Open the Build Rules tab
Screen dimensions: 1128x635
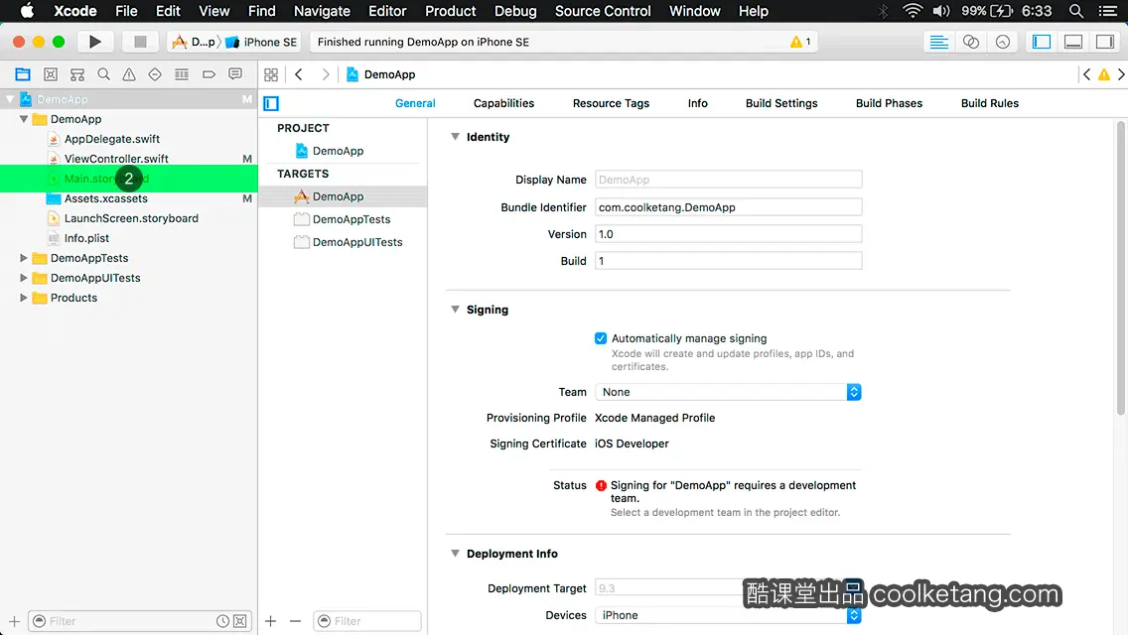pos(989,103)
